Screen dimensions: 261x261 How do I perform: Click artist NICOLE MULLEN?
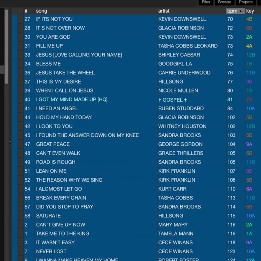click(178, 90)
